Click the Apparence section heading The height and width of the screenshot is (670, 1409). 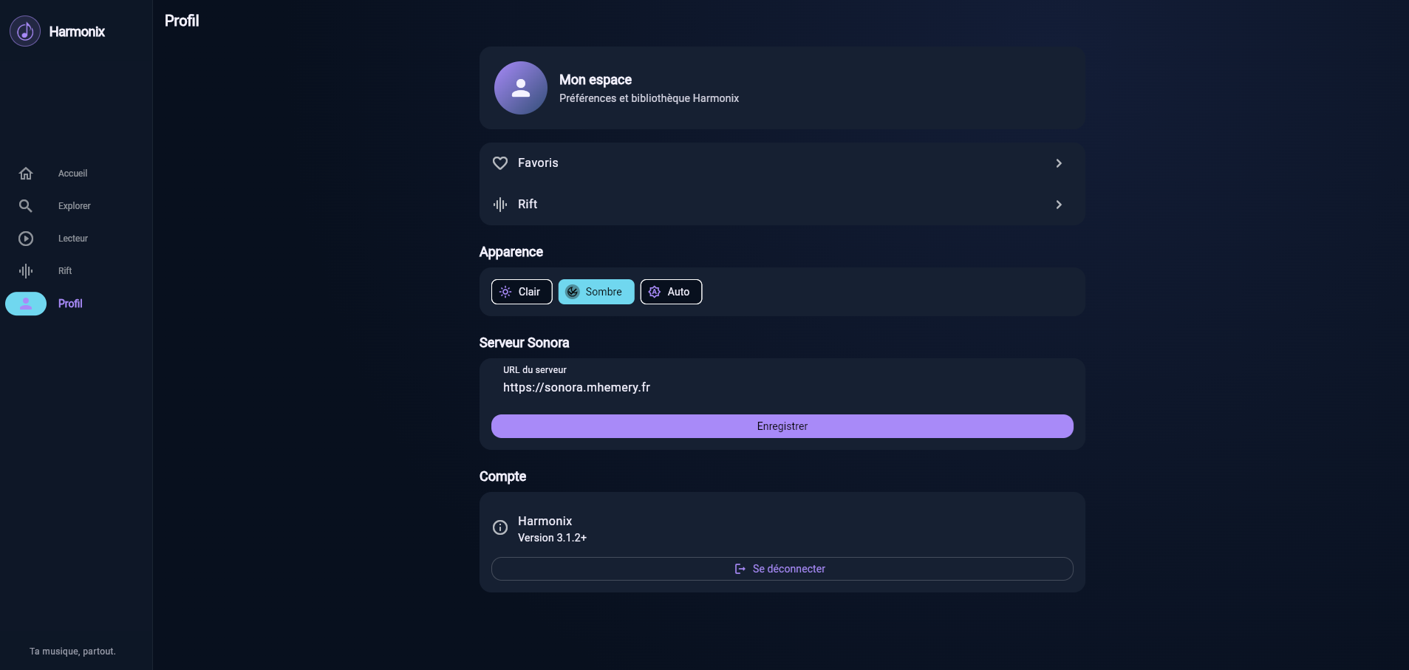click(x=511, y=252)
